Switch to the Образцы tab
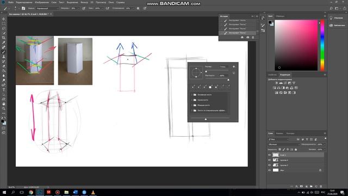The height and width of the screenshot is (196, 348). 280,16
